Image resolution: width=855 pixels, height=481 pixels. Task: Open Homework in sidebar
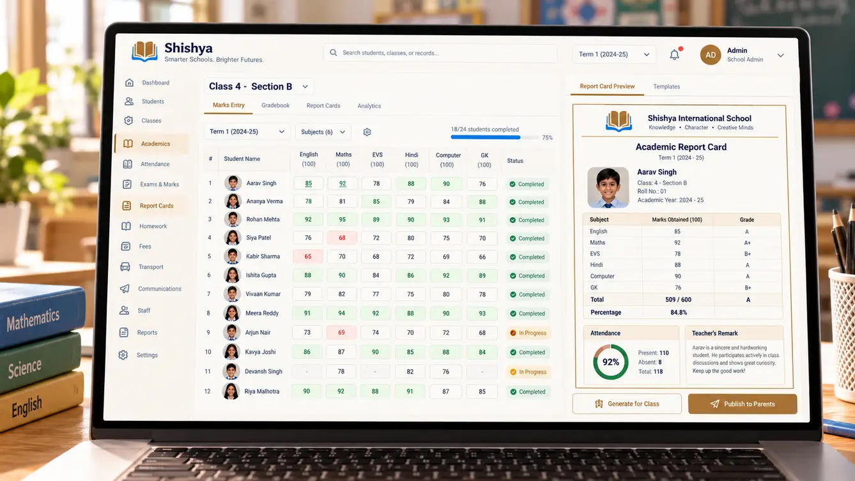click(x=153, y=226)
